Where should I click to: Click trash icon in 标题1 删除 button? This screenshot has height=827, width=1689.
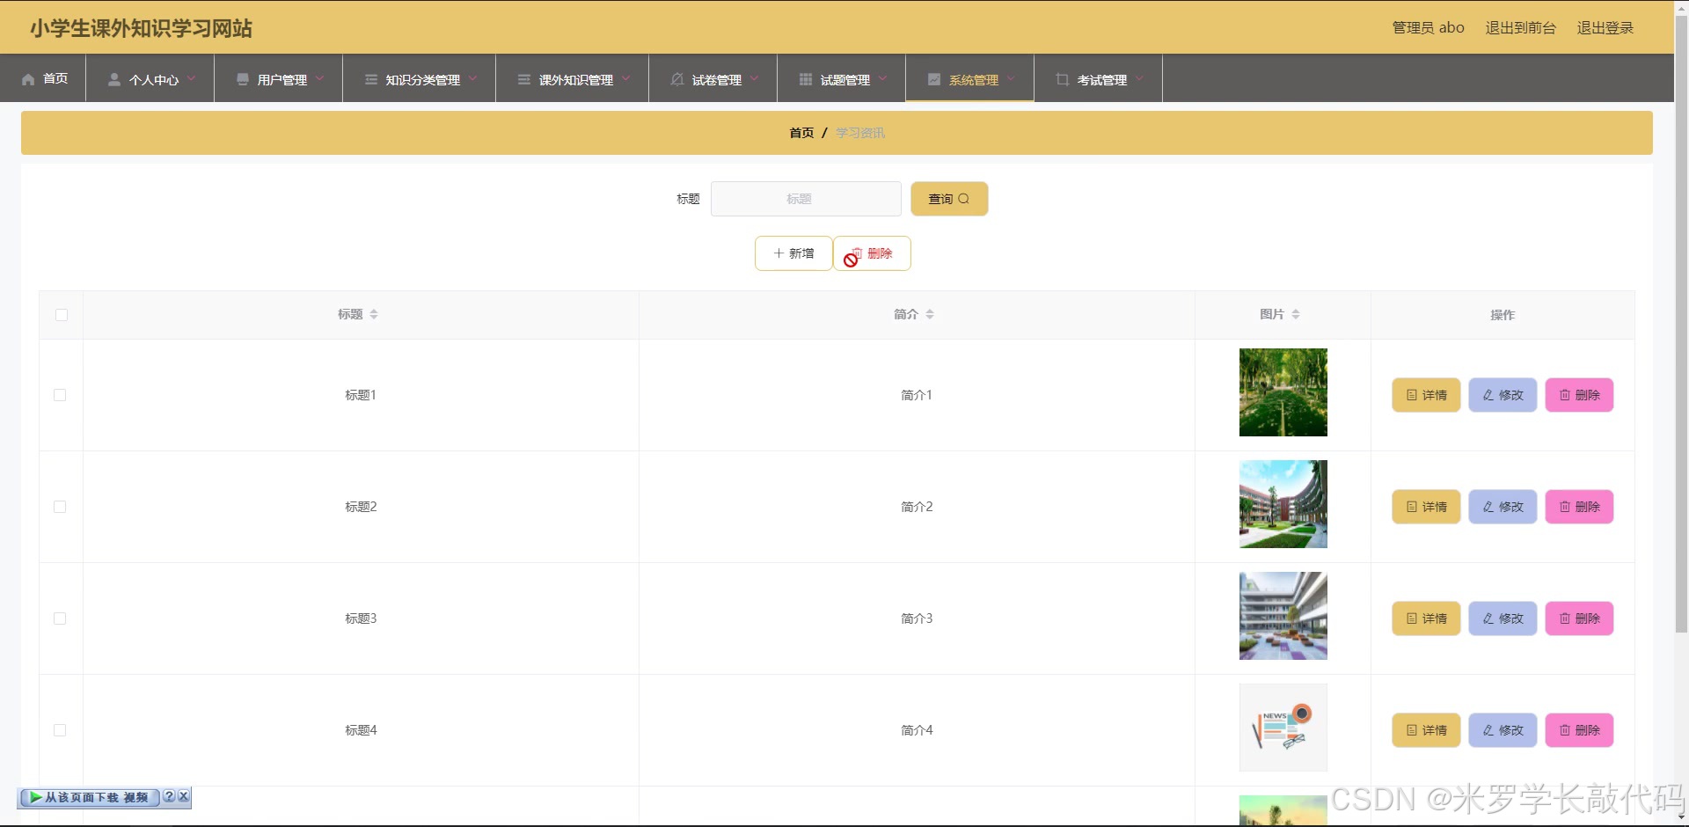pyautogui.click(x=1565, y=395)
